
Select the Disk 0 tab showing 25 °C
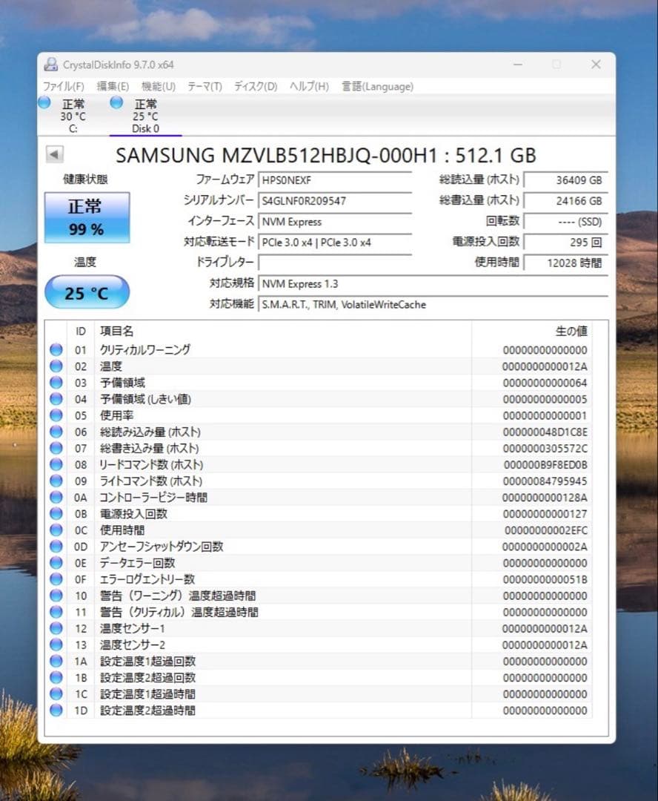pos(145,116)
